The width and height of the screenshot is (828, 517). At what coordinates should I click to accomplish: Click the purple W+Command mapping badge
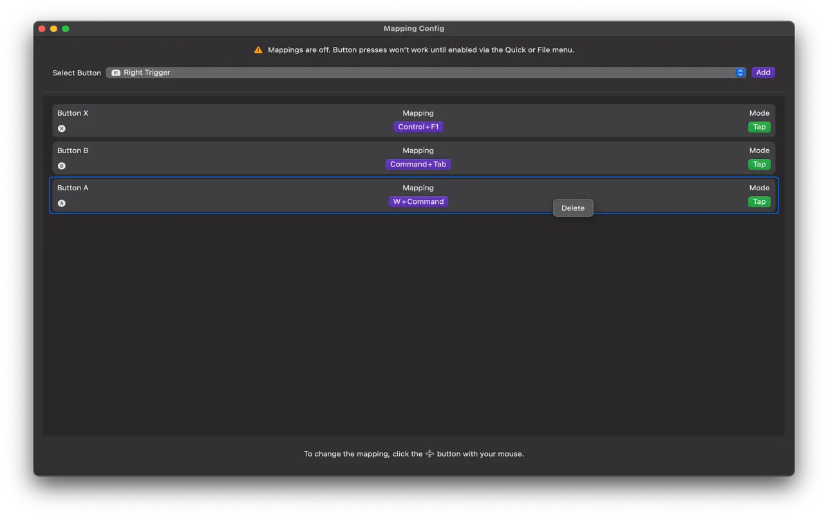coord(419,201)
